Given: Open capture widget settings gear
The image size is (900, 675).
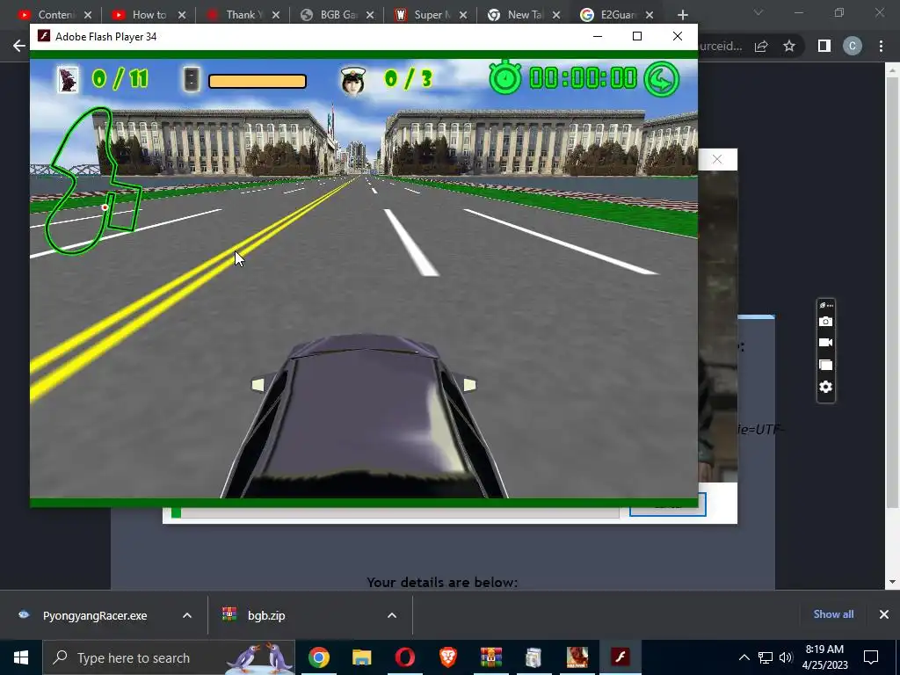Looking at the screenshot, I should (x=825, y=387).
